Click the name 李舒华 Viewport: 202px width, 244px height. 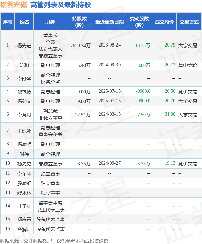coord(24,79)
